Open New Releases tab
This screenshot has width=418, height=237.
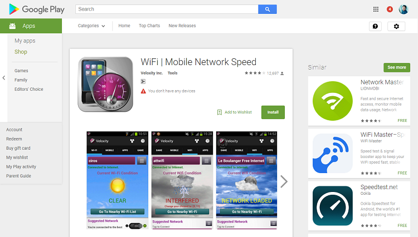pos(182,26)
